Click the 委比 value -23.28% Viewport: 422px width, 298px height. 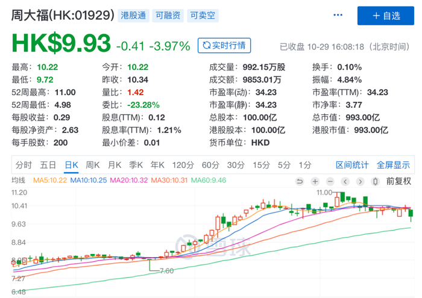pyautogui.click(x=143, y=105)
